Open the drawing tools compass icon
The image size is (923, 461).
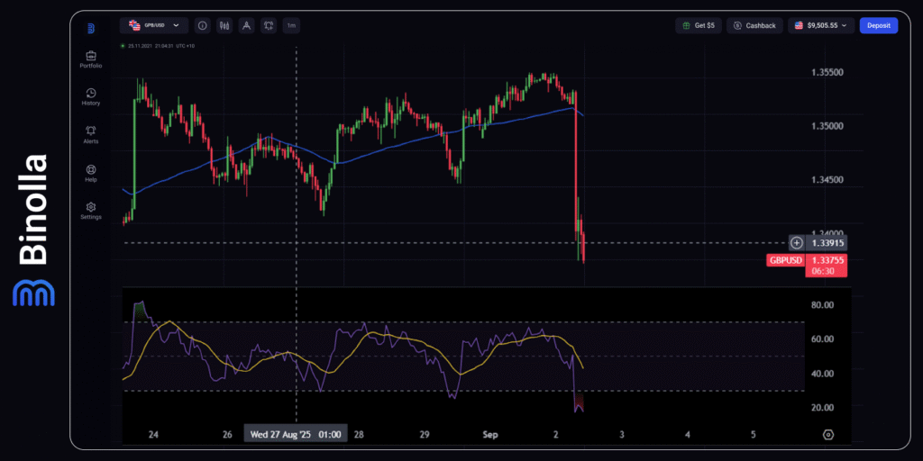[246, 26]
